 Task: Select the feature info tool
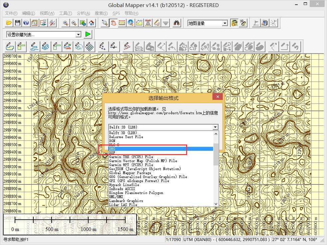click(131, 23)
